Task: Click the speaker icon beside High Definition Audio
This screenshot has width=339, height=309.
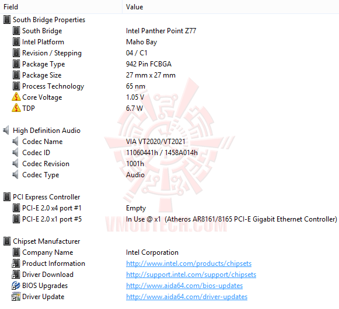Action: [x=6, y=130]
